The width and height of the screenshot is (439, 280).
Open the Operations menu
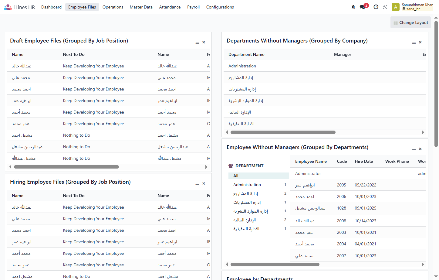113,7
